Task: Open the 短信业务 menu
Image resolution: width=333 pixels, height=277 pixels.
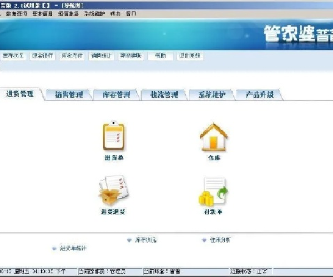Action: point(69,14)
